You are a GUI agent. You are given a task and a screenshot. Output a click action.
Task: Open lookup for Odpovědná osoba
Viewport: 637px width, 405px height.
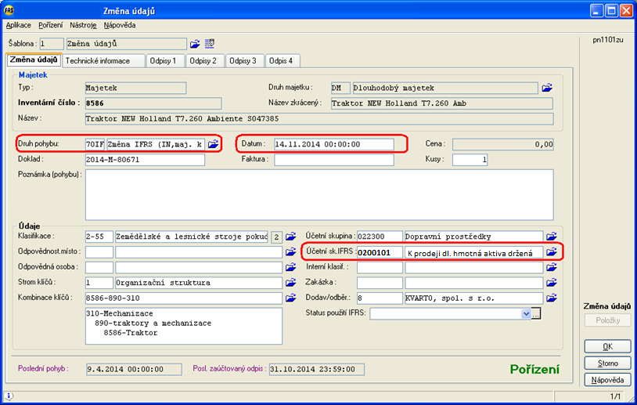coord(291,267)
